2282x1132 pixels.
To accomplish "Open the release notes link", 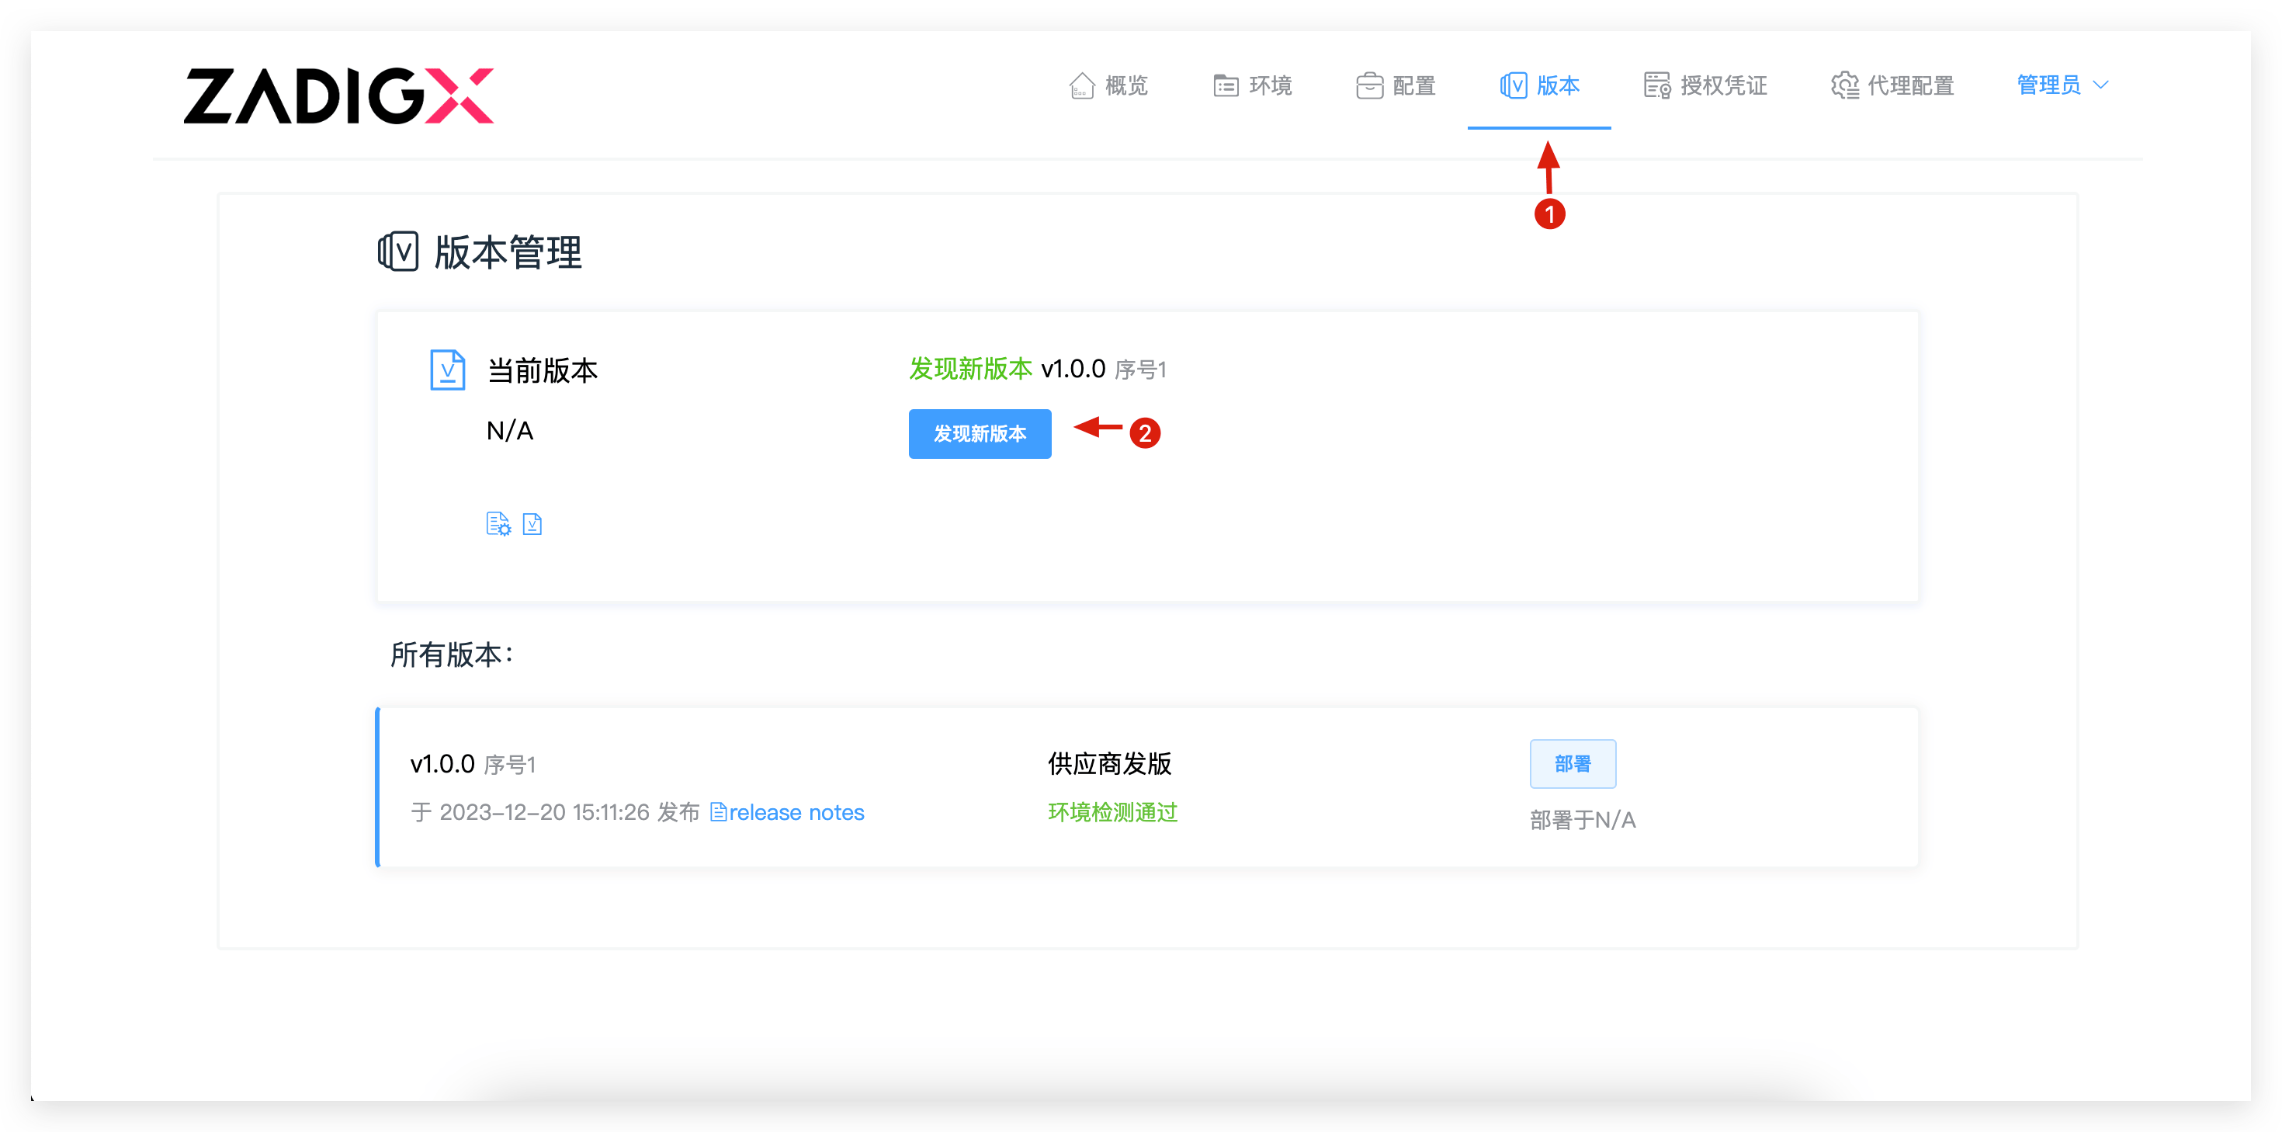I will (x=796, y=812).
